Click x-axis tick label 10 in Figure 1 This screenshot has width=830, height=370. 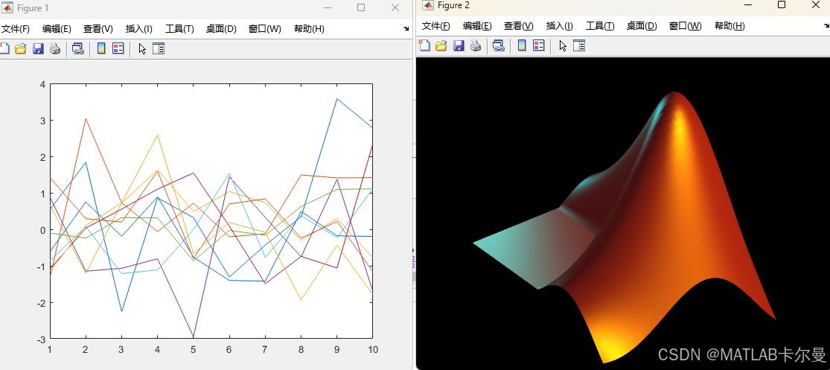tap(373, 350)
